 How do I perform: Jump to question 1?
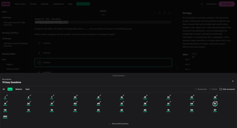pos(5,97)
